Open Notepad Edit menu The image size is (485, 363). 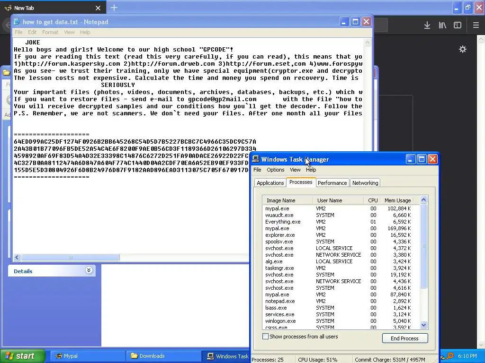point(32,32)
